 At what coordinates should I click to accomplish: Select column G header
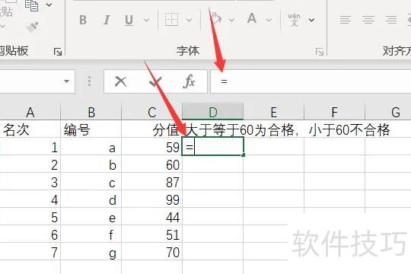pos(388,112)
